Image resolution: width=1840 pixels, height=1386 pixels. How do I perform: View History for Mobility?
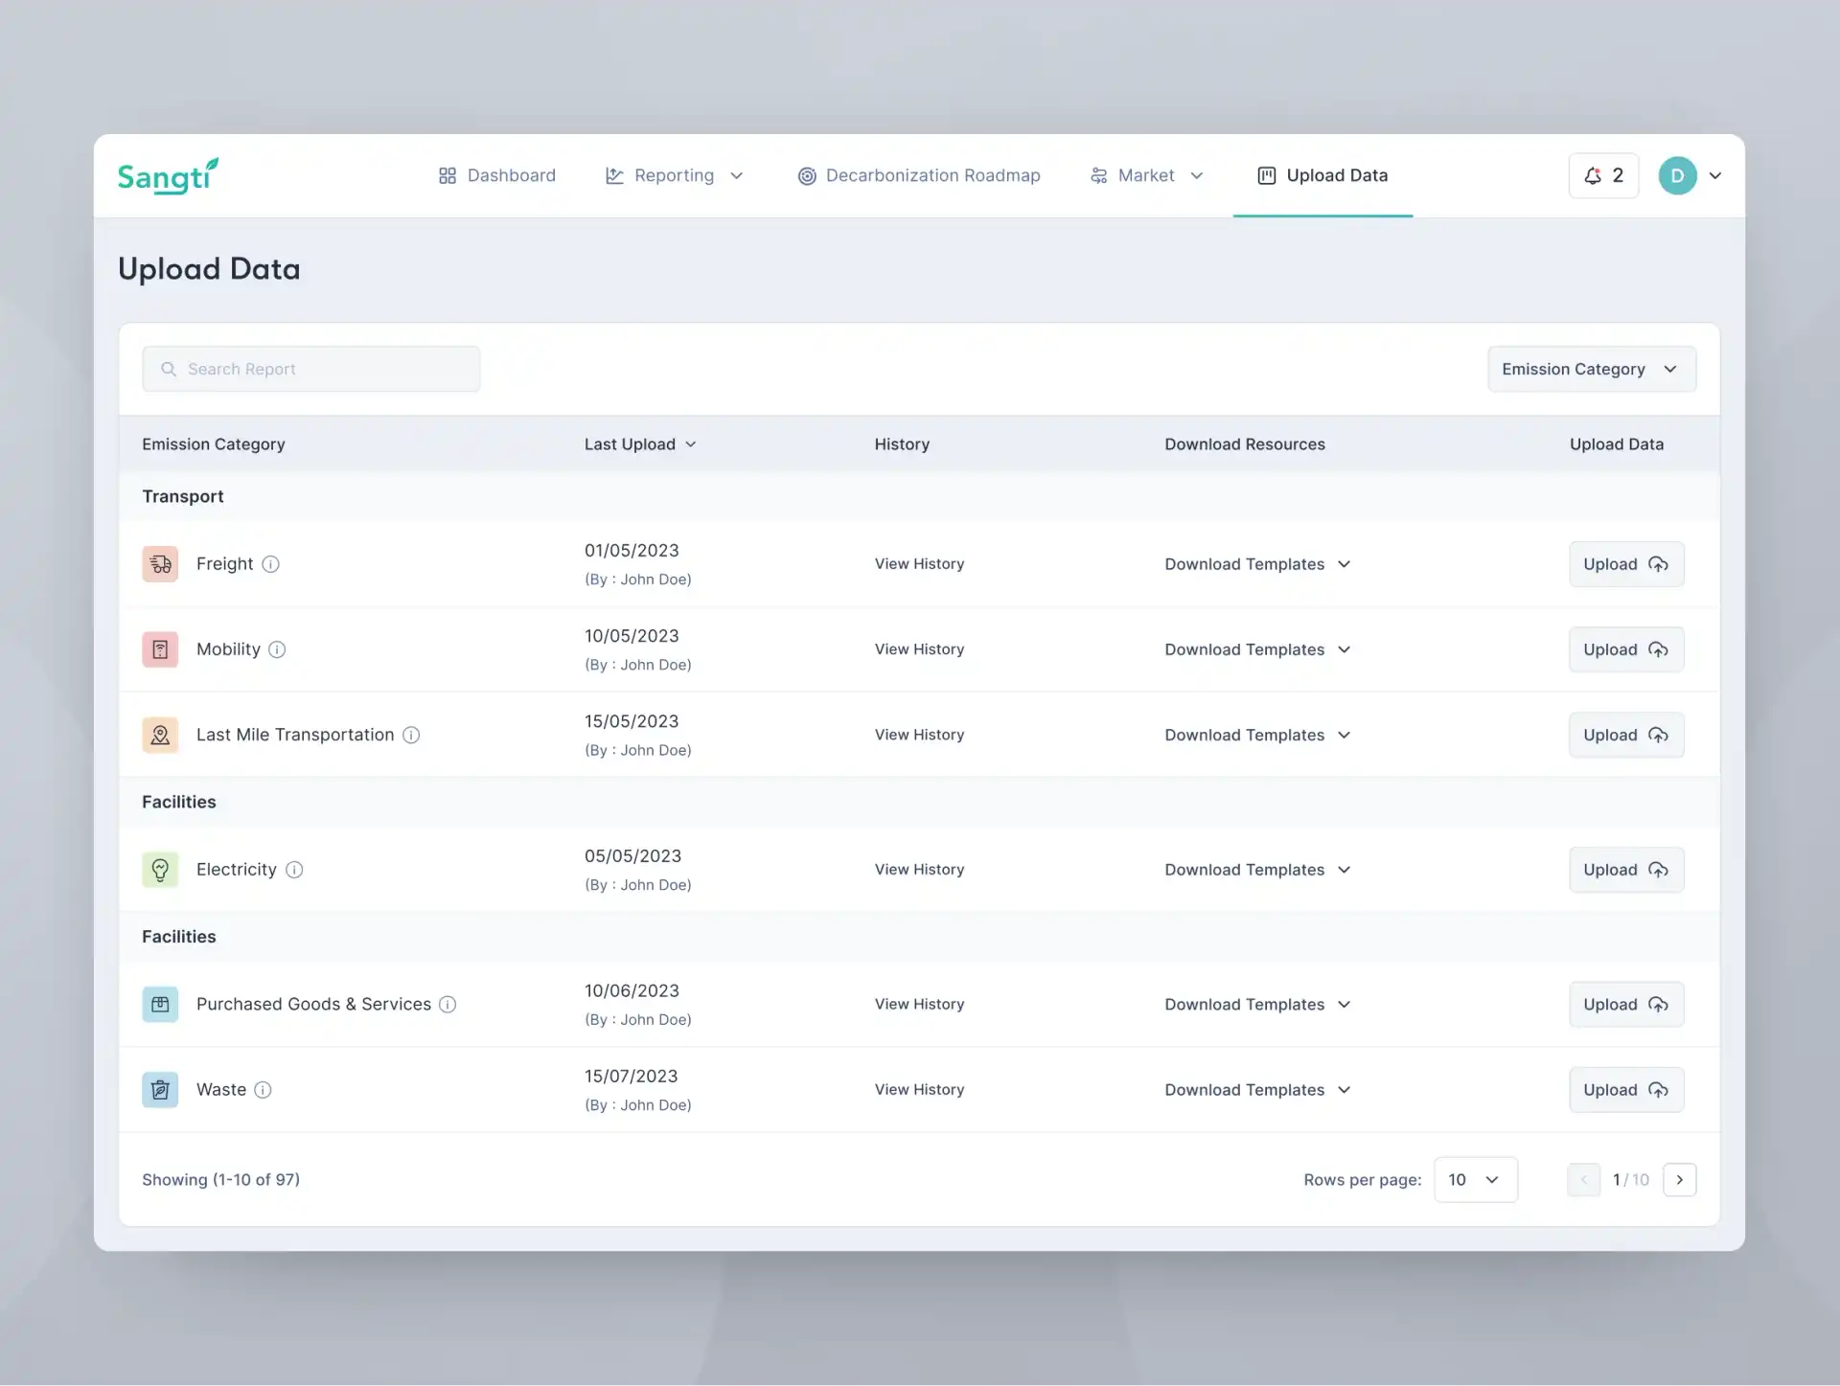pos(919,649)
